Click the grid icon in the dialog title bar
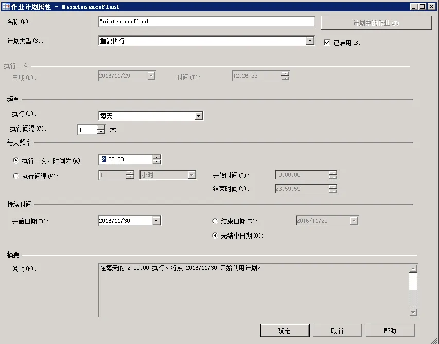439x344 pixels. (5, 6)
